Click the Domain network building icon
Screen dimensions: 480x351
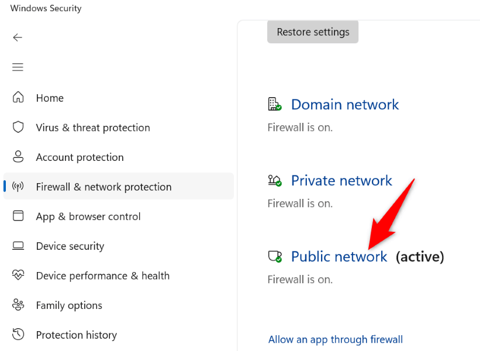[275, 104]
